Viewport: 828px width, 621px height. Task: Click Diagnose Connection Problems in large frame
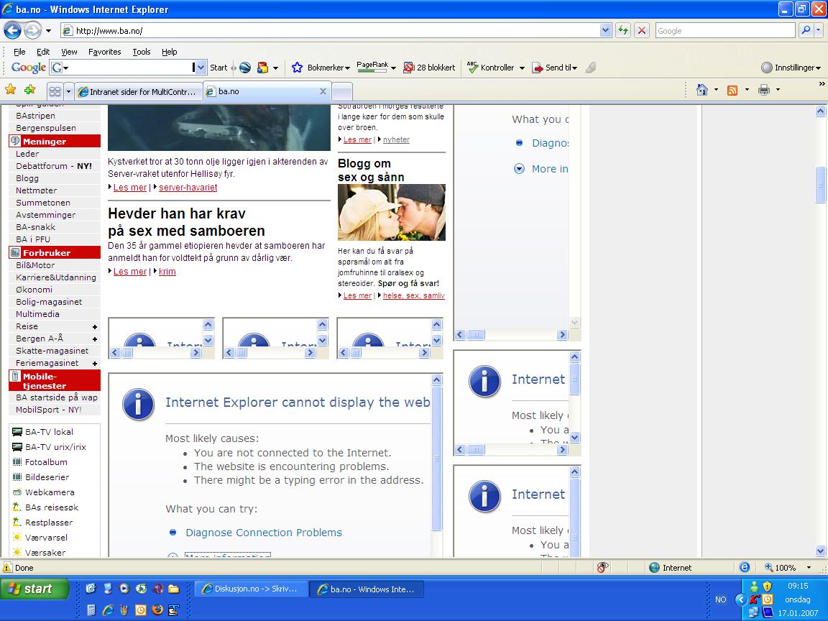[x=264, y=533]
